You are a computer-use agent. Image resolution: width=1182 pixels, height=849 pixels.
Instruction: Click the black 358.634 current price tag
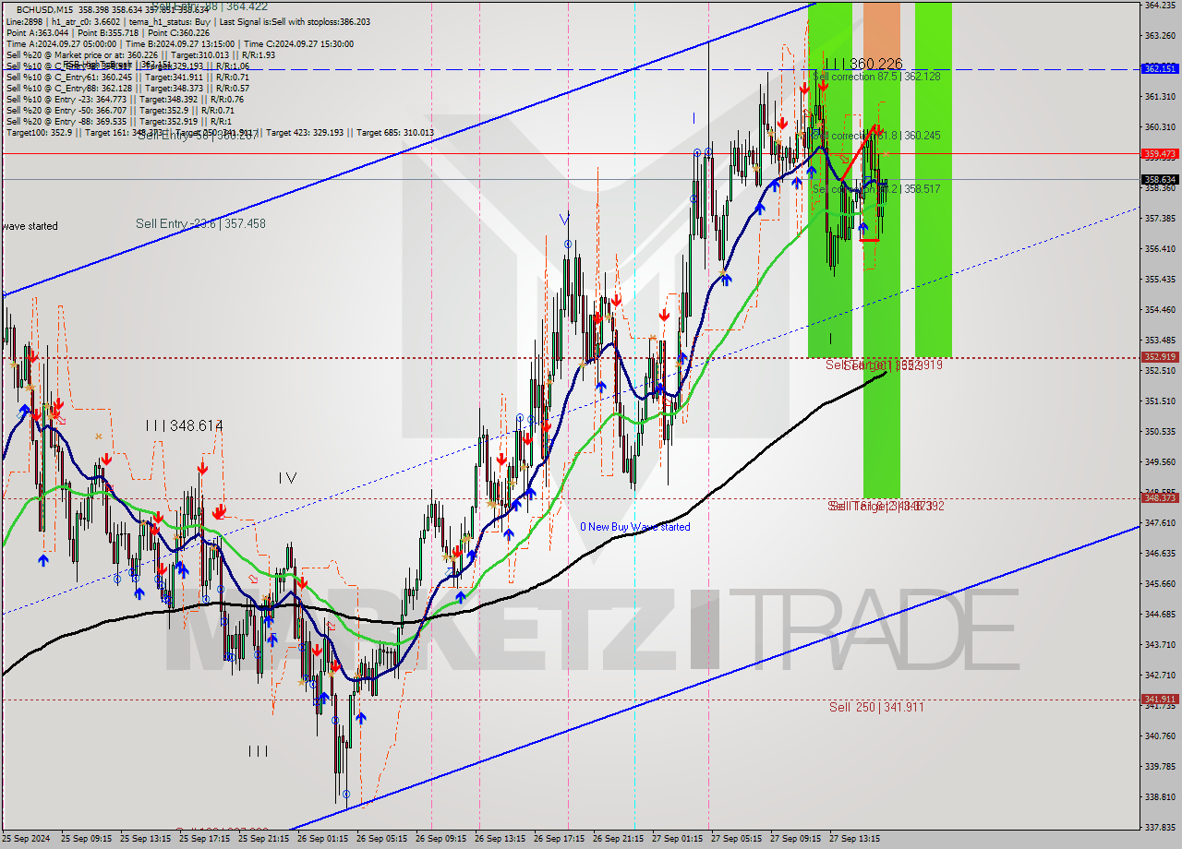(1160, 180)
